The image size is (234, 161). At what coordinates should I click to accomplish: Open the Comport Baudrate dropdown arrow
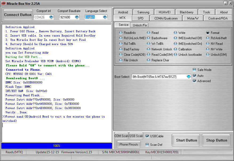[77, 17]
